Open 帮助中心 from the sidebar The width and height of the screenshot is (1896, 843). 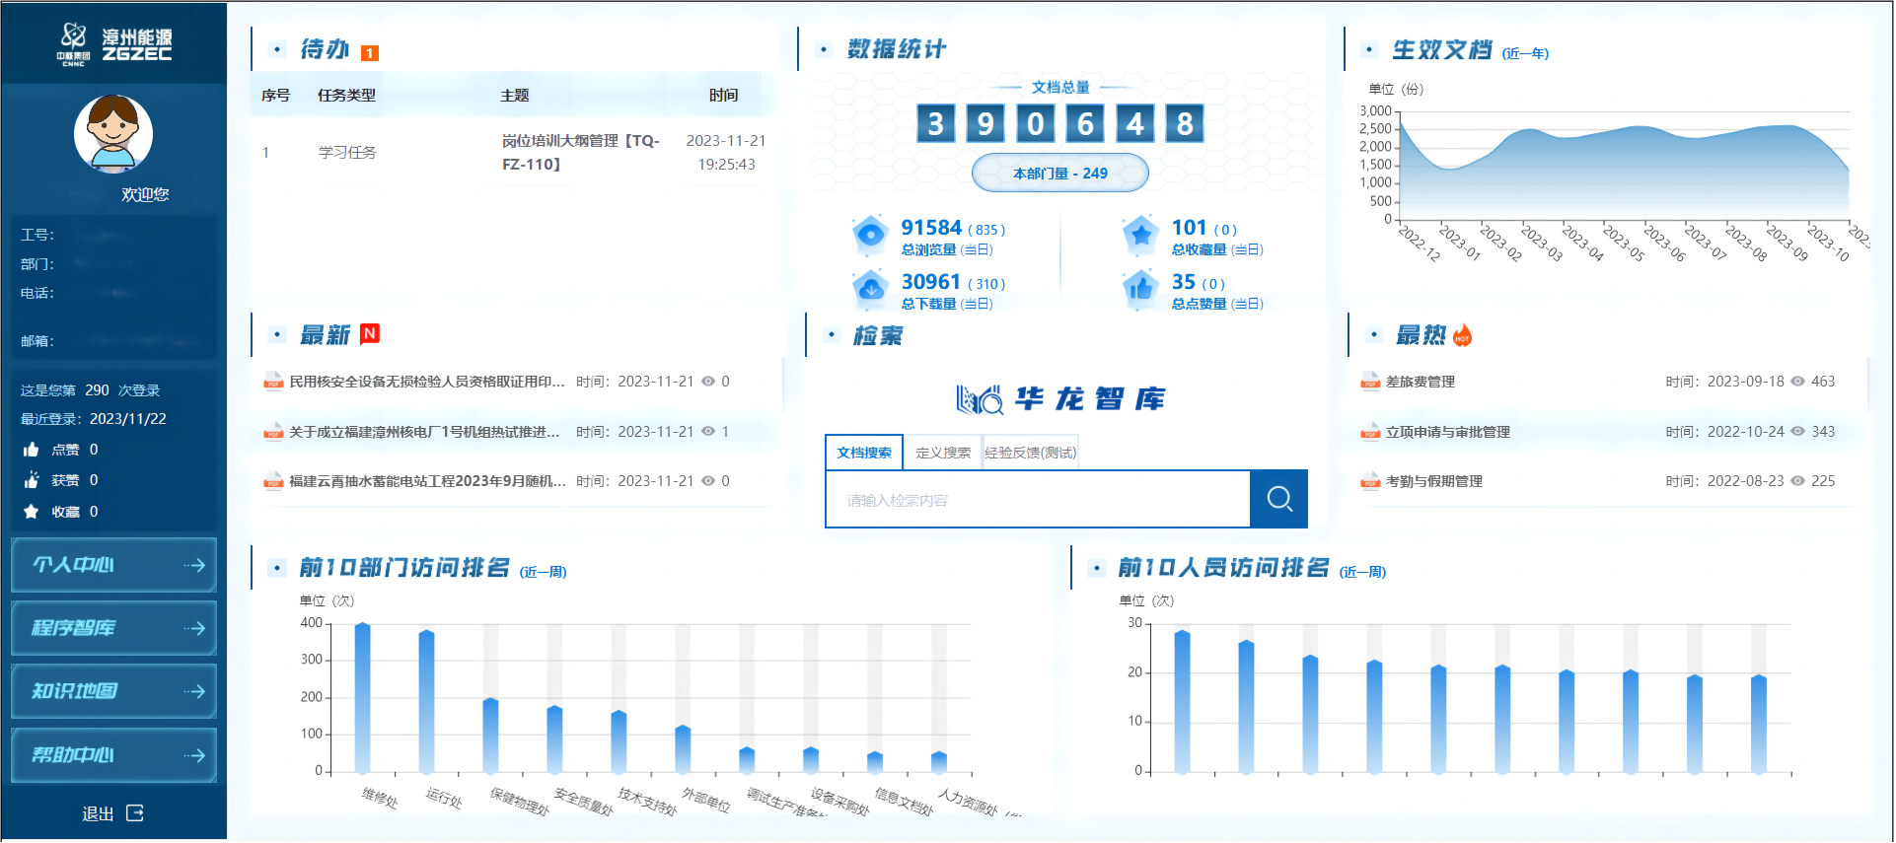(113, 755)
